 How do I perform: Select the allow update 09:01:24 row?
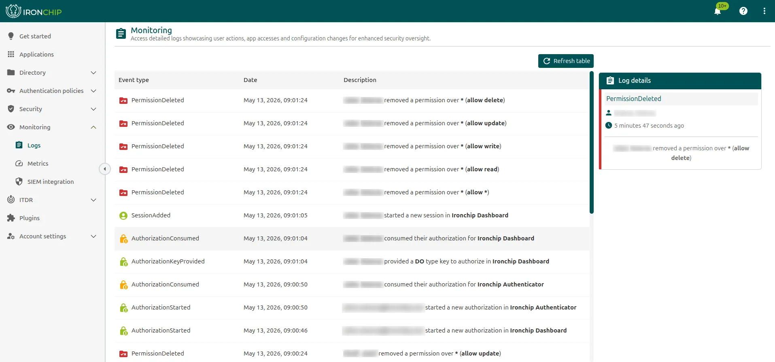point(352,123)
